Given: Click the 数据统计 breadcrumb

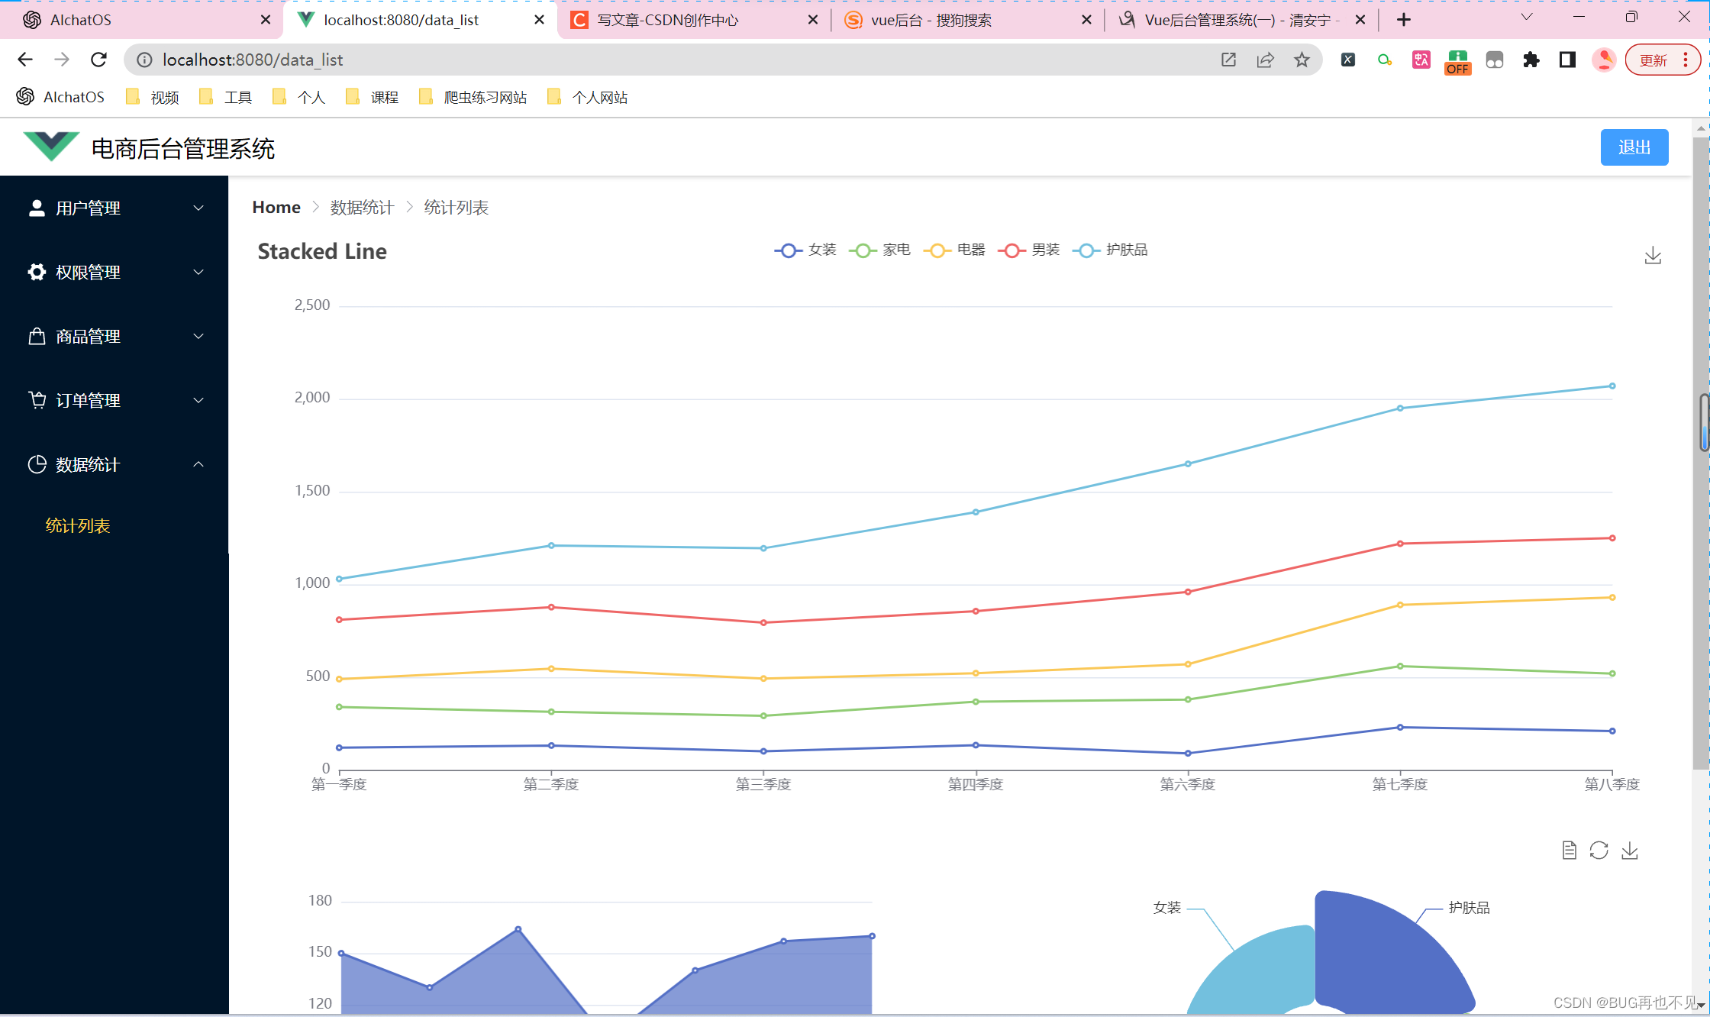Looking at the screenshot, I should [x=362, y=207].
